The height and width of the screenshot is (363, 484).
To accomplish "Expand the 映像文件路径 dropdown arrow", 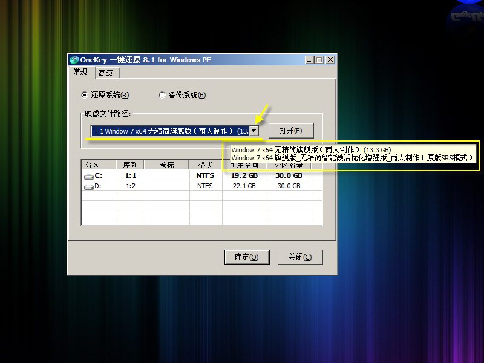I will (255, 131).
